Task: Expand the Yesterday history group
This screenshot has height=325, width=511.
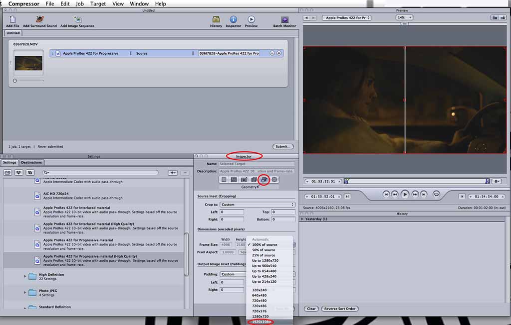Action: (302, 219)
